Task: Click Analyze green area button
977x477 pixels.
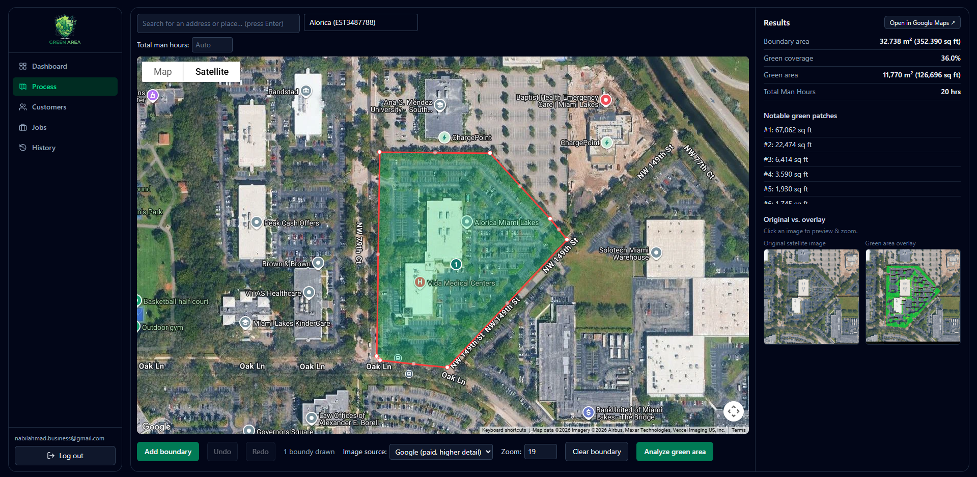Action: coord(675,452)
